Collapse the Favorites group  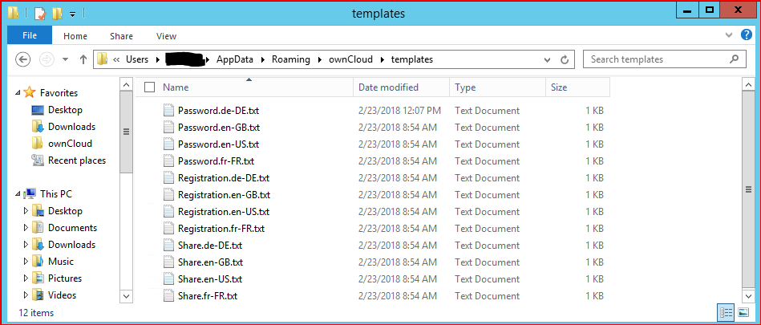pyautogui.click(x=18, y=92)
